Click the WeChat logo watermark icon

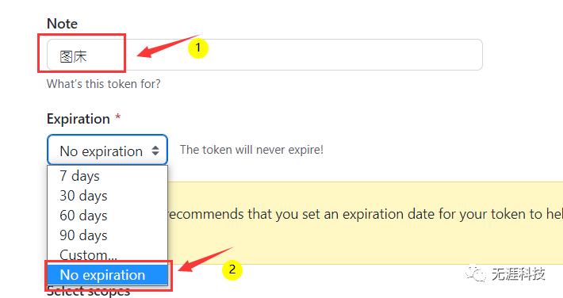pyautogui.click(x=476, y=273)
